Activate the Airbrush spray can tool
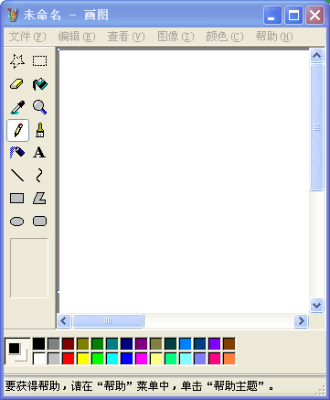This screenshot has height=400, width=330. 17,153
